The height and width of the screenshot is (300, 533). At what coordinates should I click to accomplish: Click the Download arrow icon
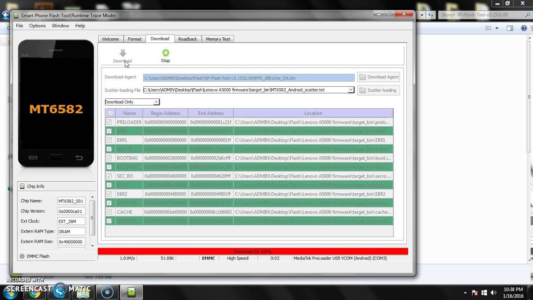point(122,53)
